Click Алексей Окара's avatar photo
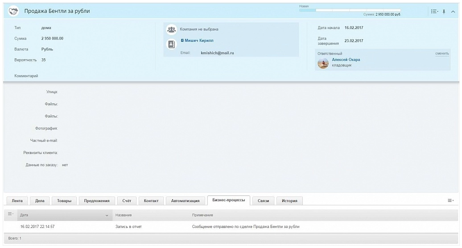The image size is (462, 248). click(323, 63)
